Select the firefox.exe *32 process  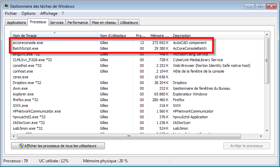[x=138, y=100]
